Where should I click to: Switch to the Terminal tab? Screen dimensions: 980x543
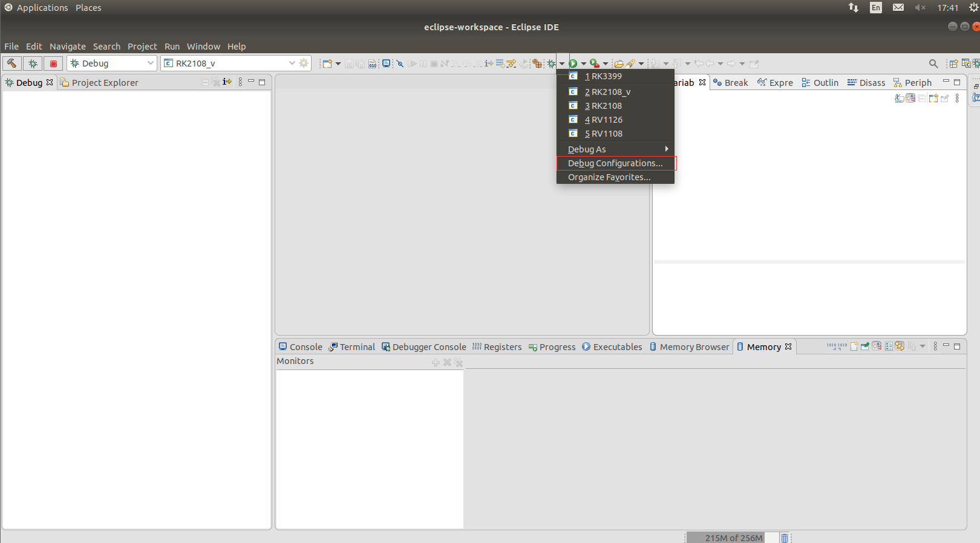pos(352,347)
